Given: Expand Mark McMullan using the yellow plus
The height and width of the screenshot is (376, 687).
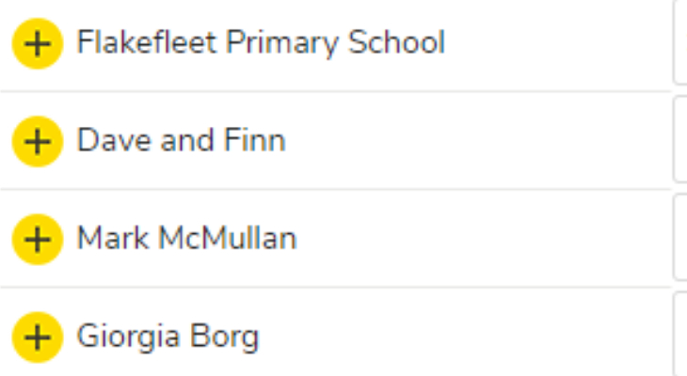Looking at the screenshot, I should [38, 240].
